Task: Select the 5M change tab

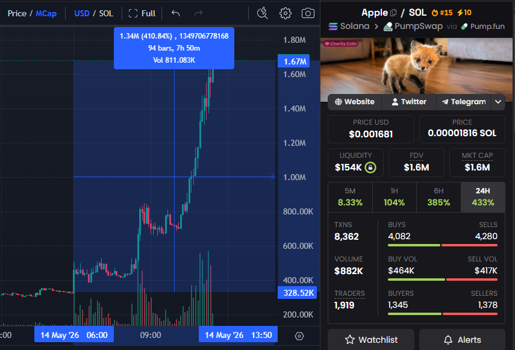Action: point(350,197)
